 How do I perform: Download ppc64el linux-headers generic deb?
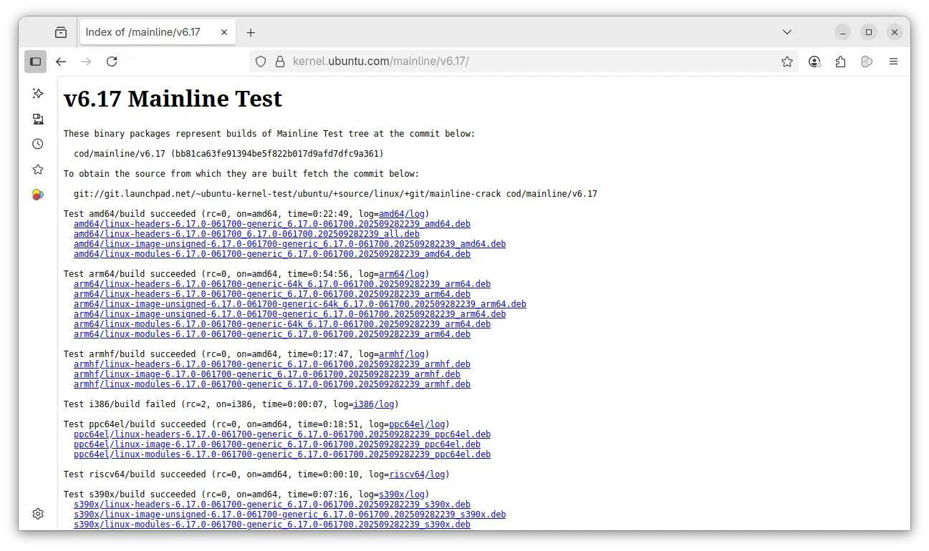coord(282,434)
